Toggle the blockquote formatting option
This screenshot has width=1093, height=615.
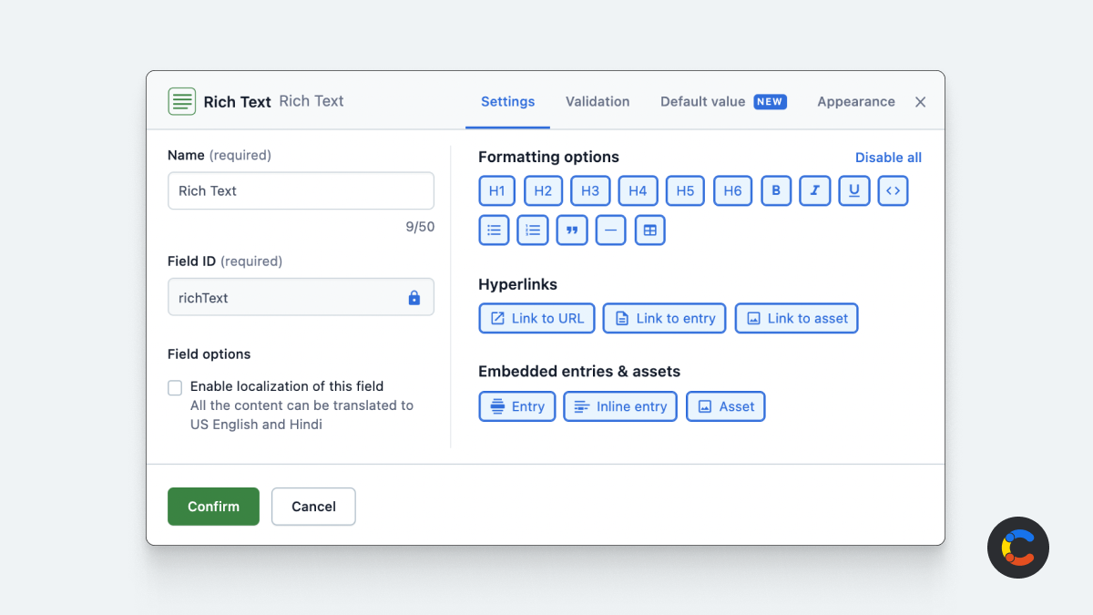coord(572,230)
